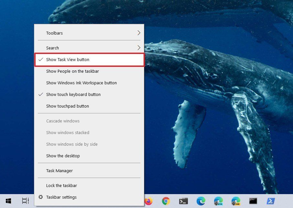
Task: Launch Microsoft Edge from the taskbar
Action: click(199, 201)
